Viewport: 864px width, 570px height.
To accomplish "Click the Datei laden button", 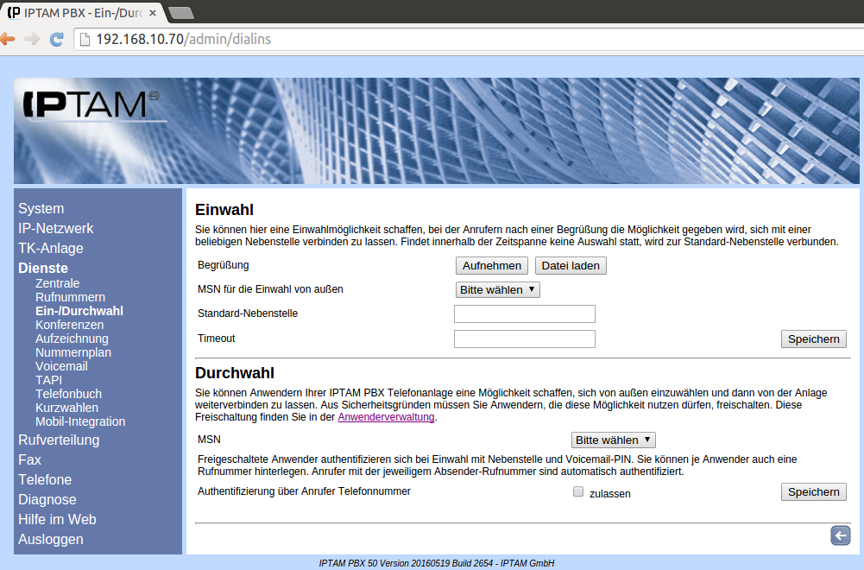I will click(x=571, y=266).
